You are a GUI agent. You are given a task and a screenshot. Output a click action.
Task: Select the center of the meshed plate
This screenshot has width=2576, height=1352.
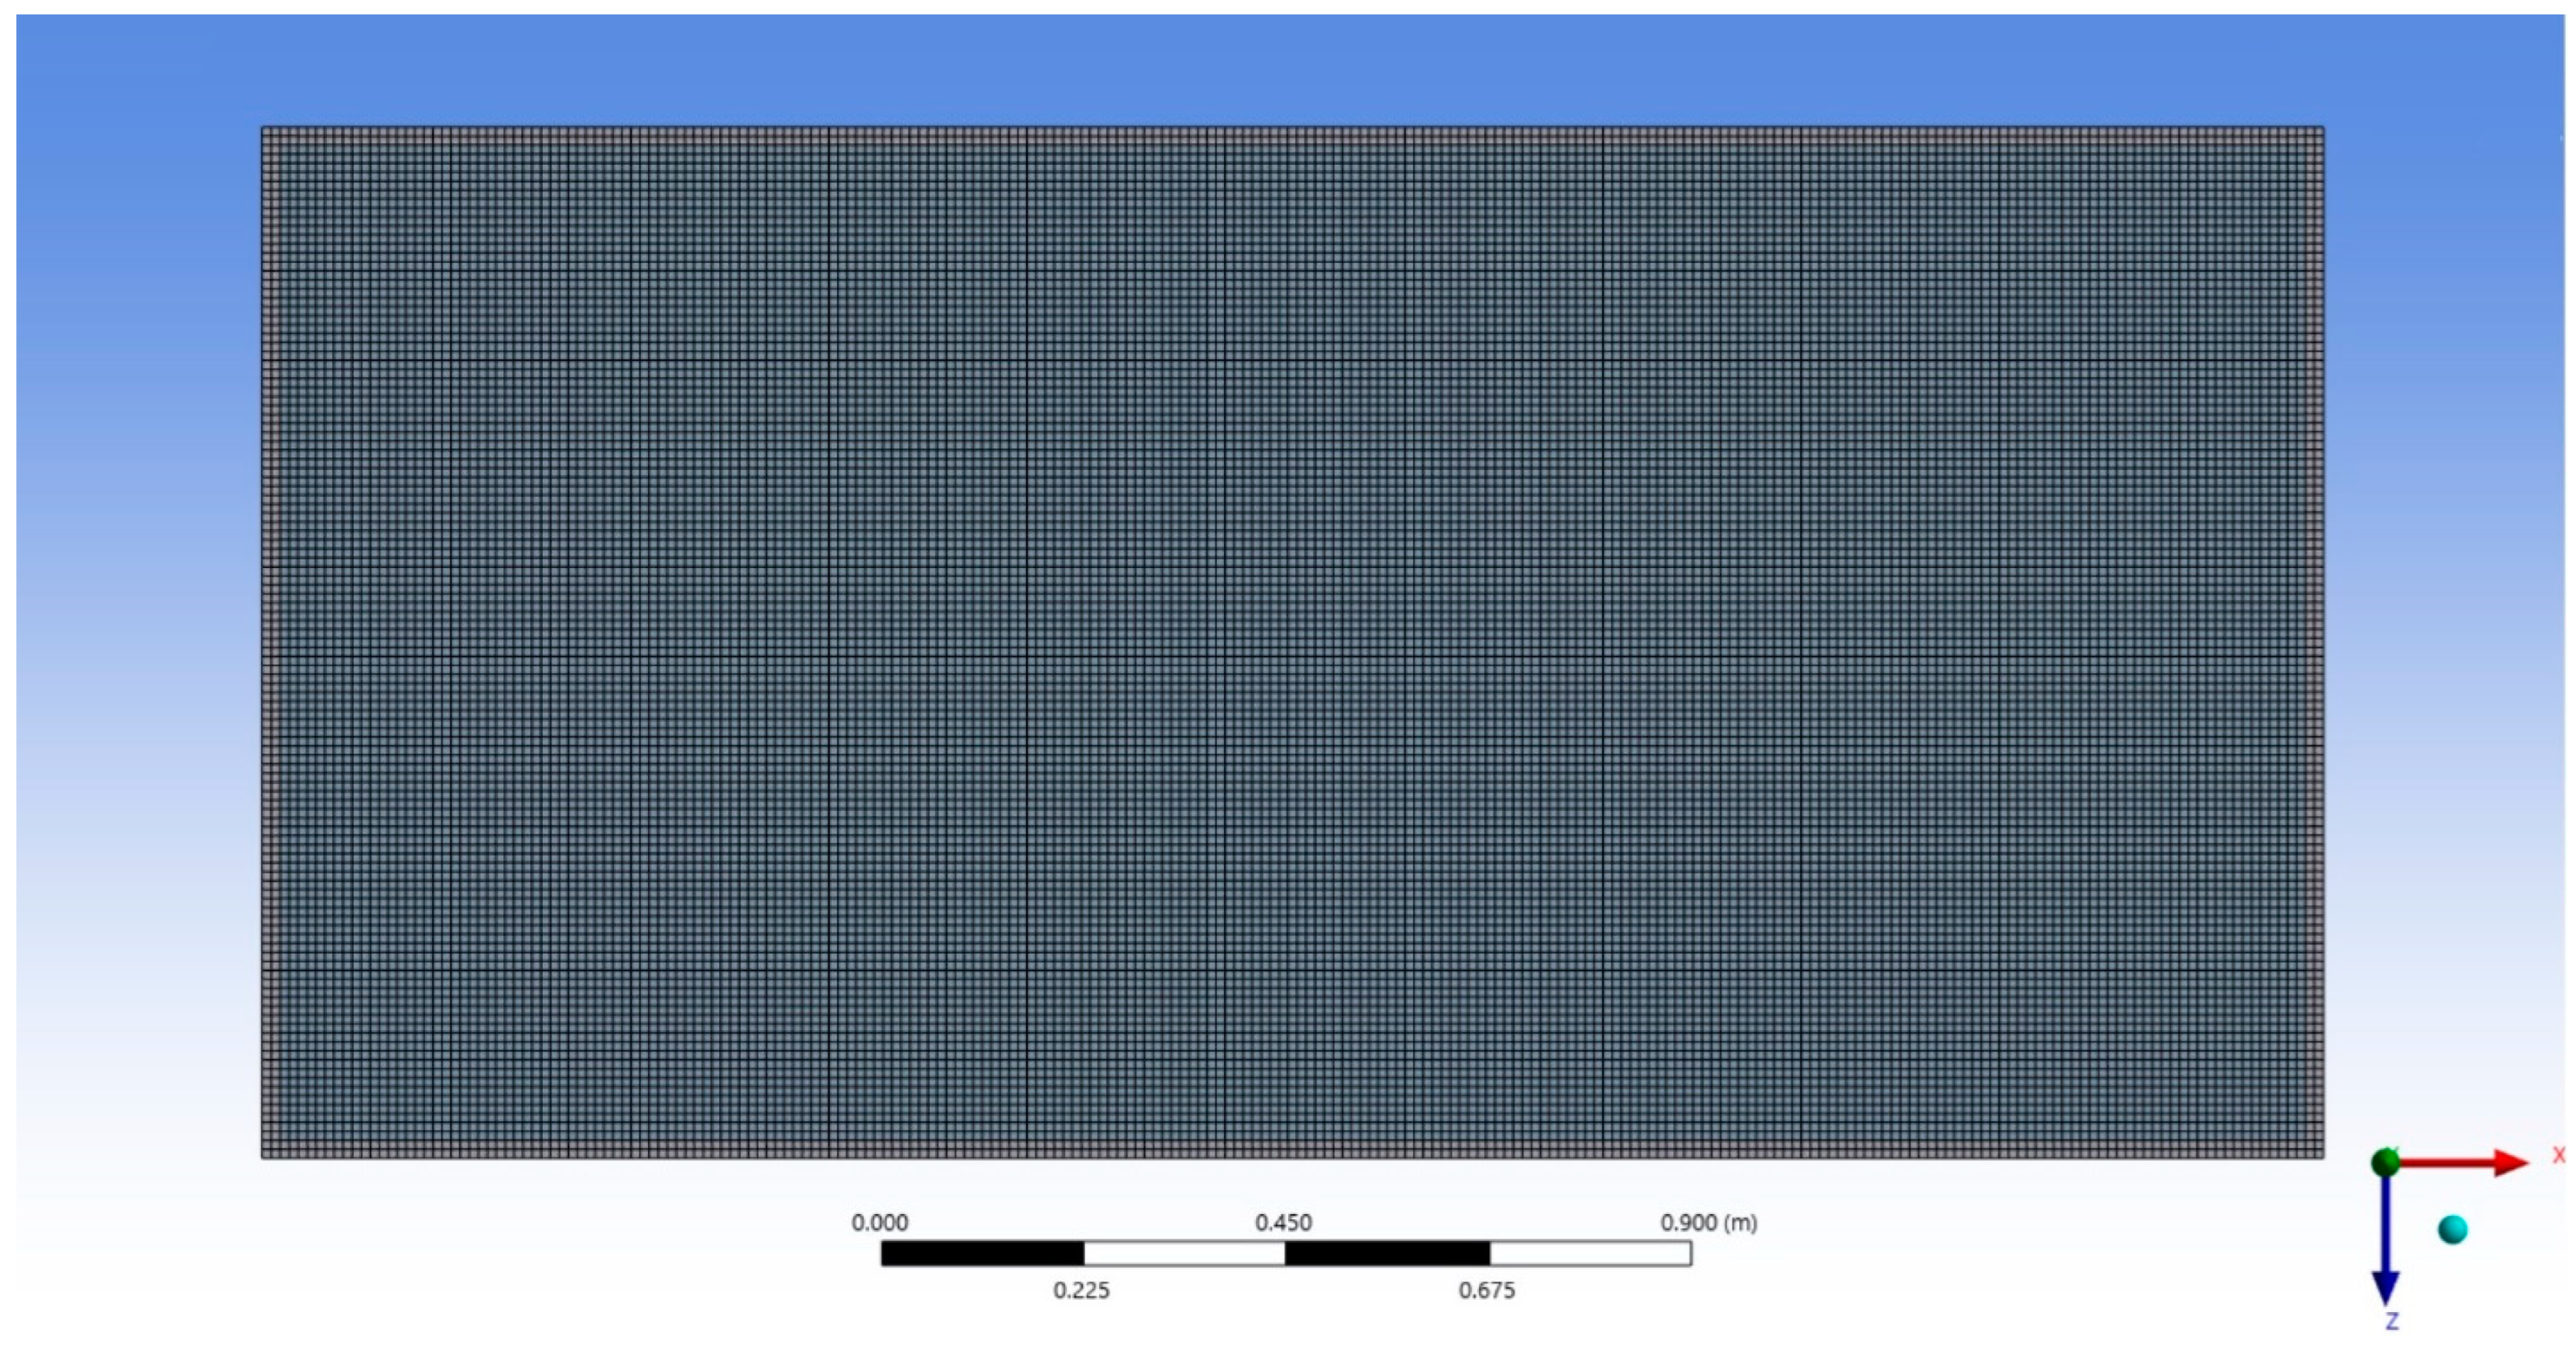[1292, 642]
